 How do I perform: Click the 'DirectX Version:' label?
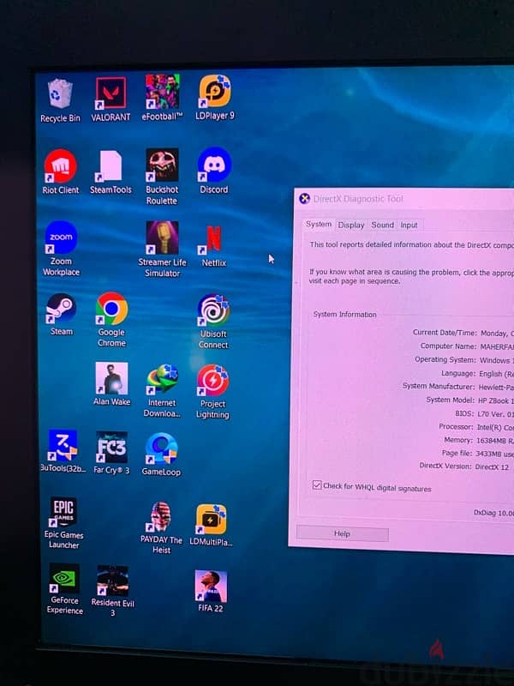click(445, 466)
